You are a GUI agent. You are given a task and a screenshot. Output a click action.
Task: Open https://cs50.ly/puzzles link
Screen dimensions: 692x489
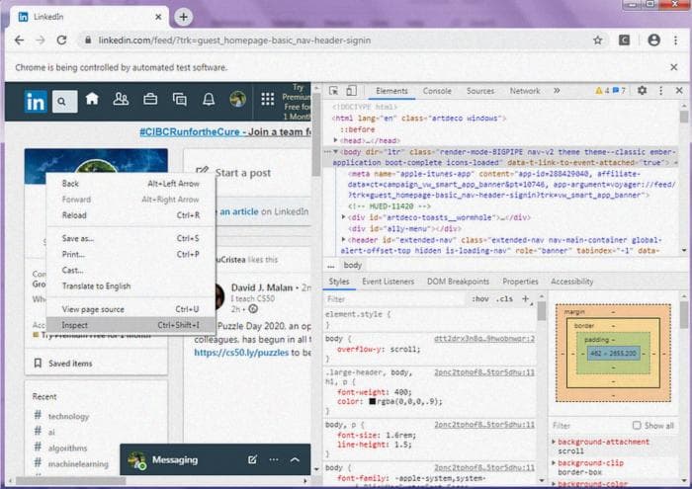(241, 353)
